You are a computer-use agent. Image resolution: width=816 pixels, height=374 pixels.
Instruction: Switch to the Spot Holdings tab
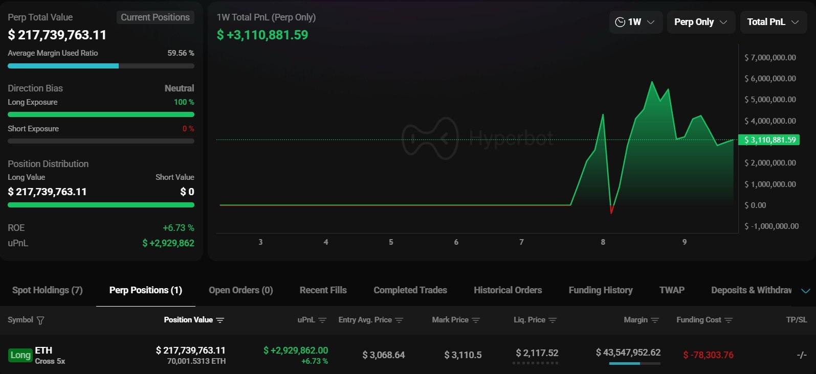(47, 290)
